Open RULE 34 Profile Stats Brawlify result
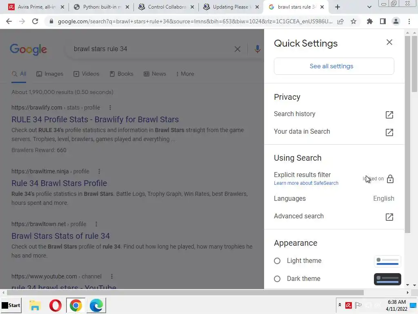 [x=95, y=119]
